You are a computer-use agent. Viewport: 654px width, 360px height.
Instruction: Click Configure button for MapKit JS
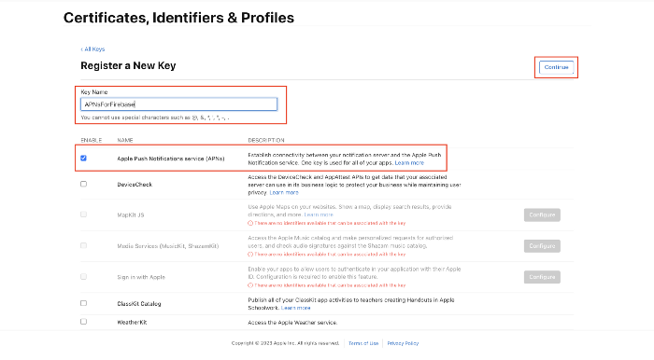(x=542, y=215)
